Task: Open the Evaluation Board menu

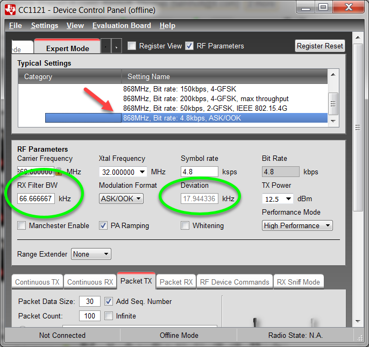Action: coord(122,25)
